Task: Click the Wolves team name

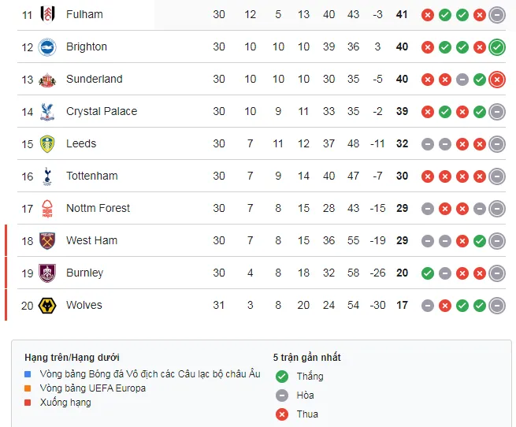Action: (84, 305)
